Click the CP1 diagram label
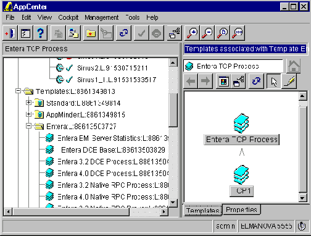The width and height of the screenshot is (311, 236). click(241, 191)
